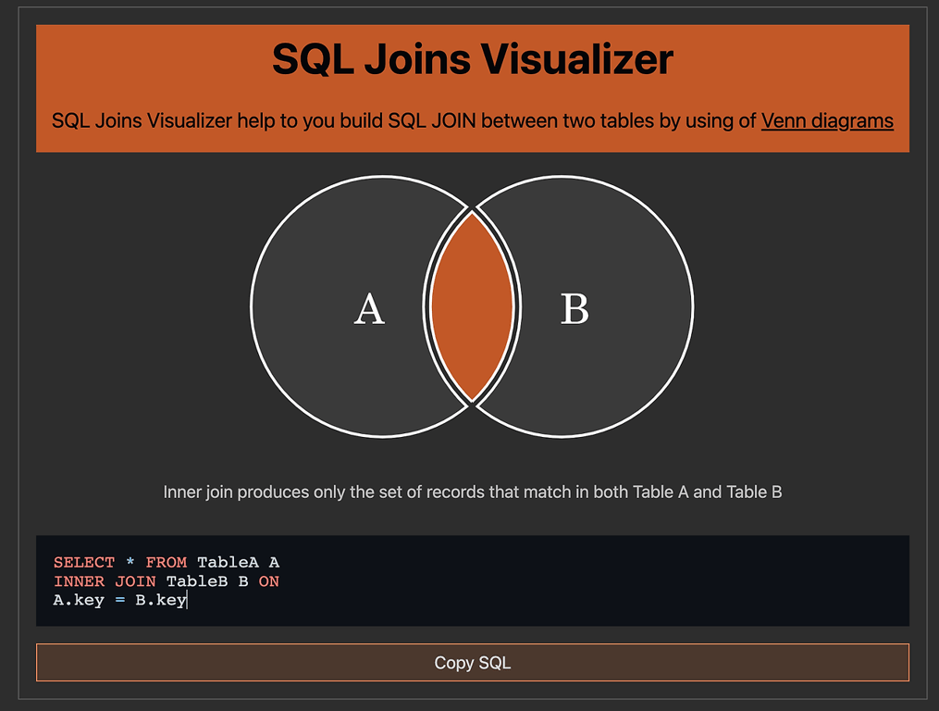Click the ON keyword in the SQL query

click(x=268, y=580)
